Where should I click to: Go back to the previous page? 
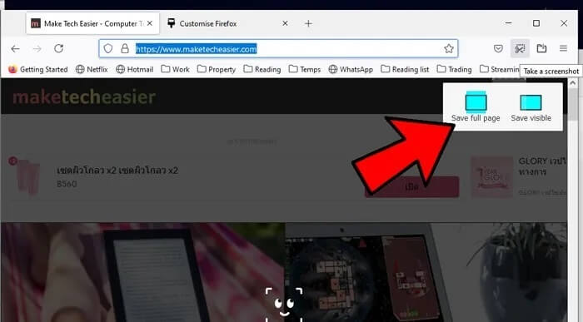point(15,48)
